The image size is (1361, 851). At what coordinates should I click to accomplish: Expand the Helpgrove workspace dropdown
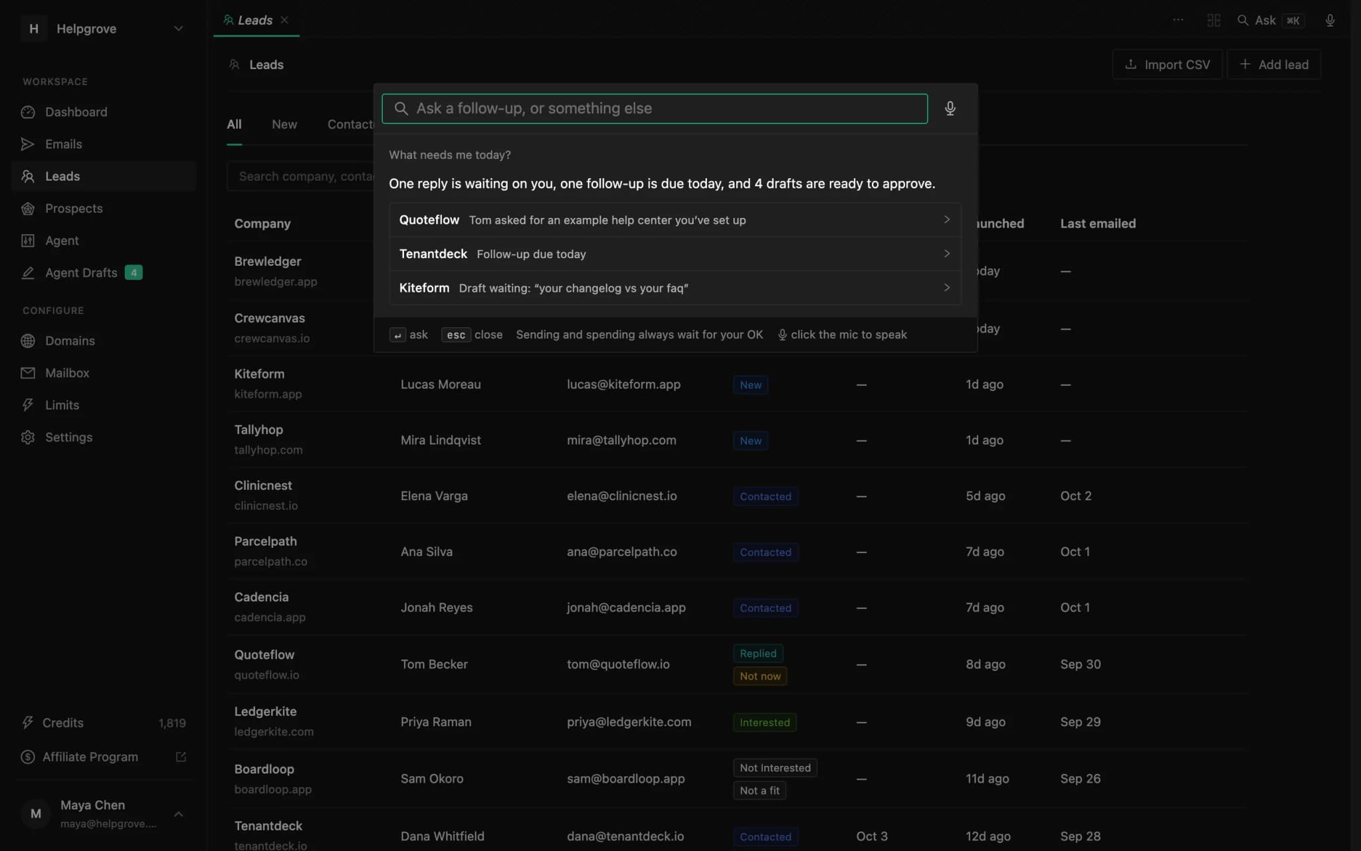pyautogui.click(x=178, y=29)
